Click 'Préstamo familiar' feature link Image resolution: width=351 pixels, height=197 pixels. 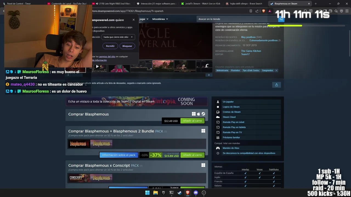click(231, 138)
